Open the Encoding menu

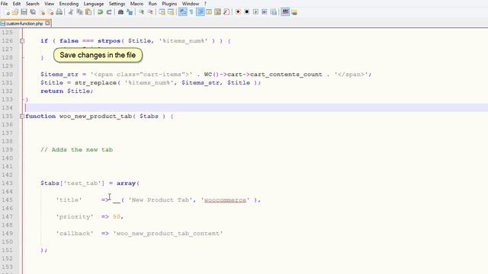coord(69,4)
